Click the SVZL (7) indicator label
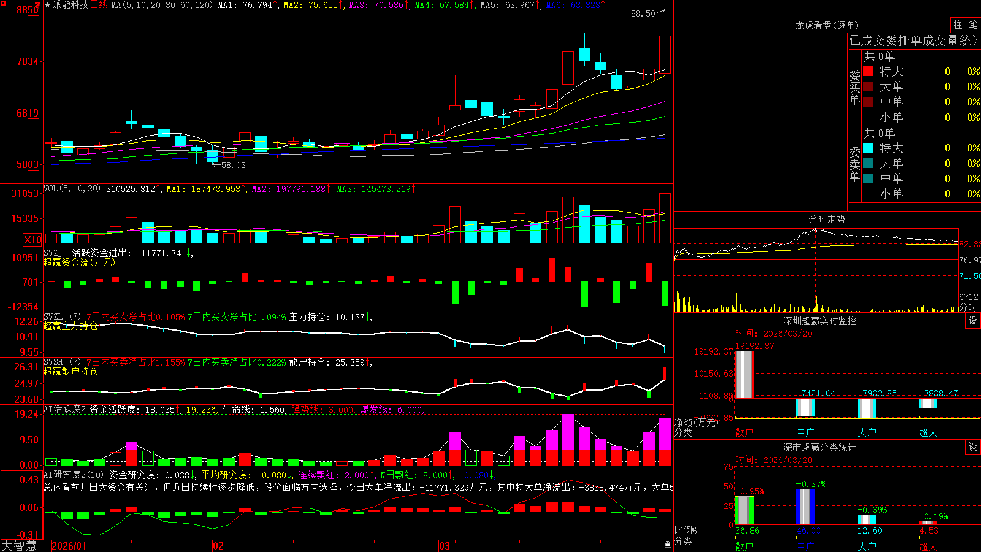981x552 pixels. coord(62,317)
